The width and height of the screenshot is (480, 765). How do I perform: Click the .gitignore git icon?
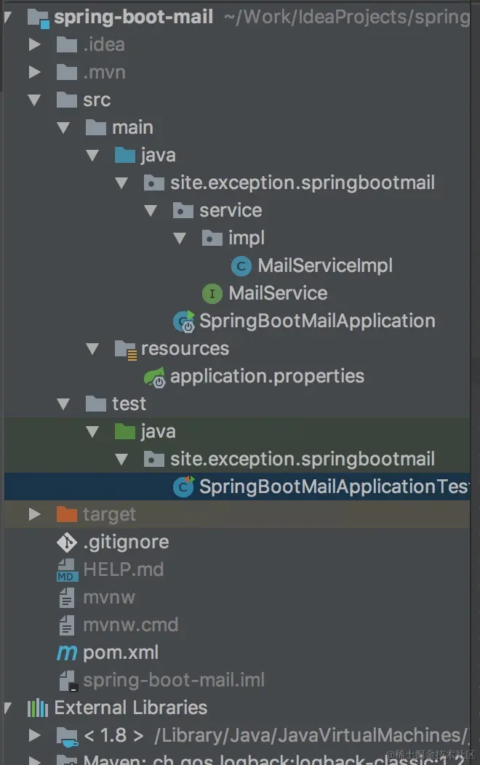(x=67, y=542)
